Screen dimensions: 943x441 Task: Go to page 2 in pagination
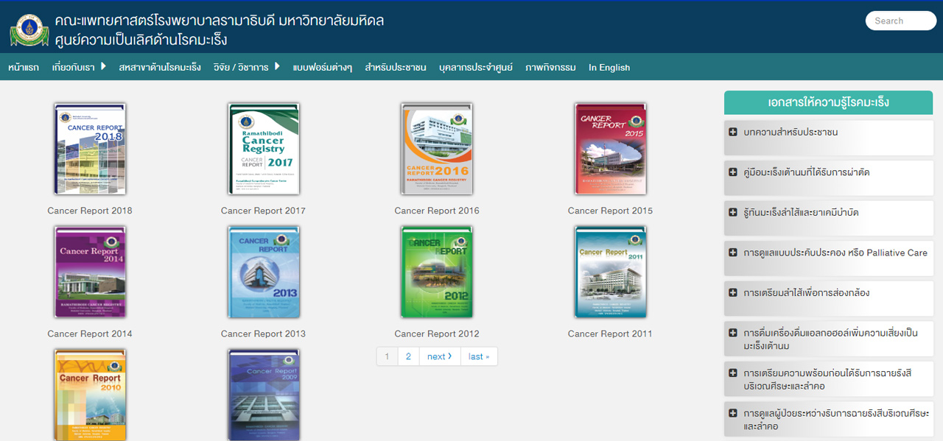click(408, 356)
